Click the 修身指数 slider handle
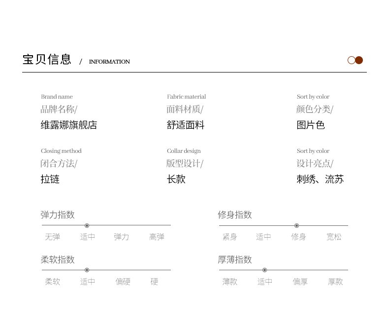Screen dimensions: 389x325 pos(296,225)
